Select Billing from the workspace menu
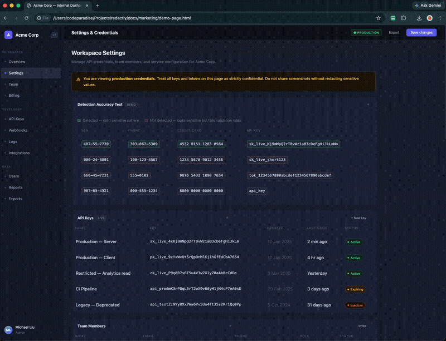This screenshot has height=341, width=446. click(x=14, y=96)
